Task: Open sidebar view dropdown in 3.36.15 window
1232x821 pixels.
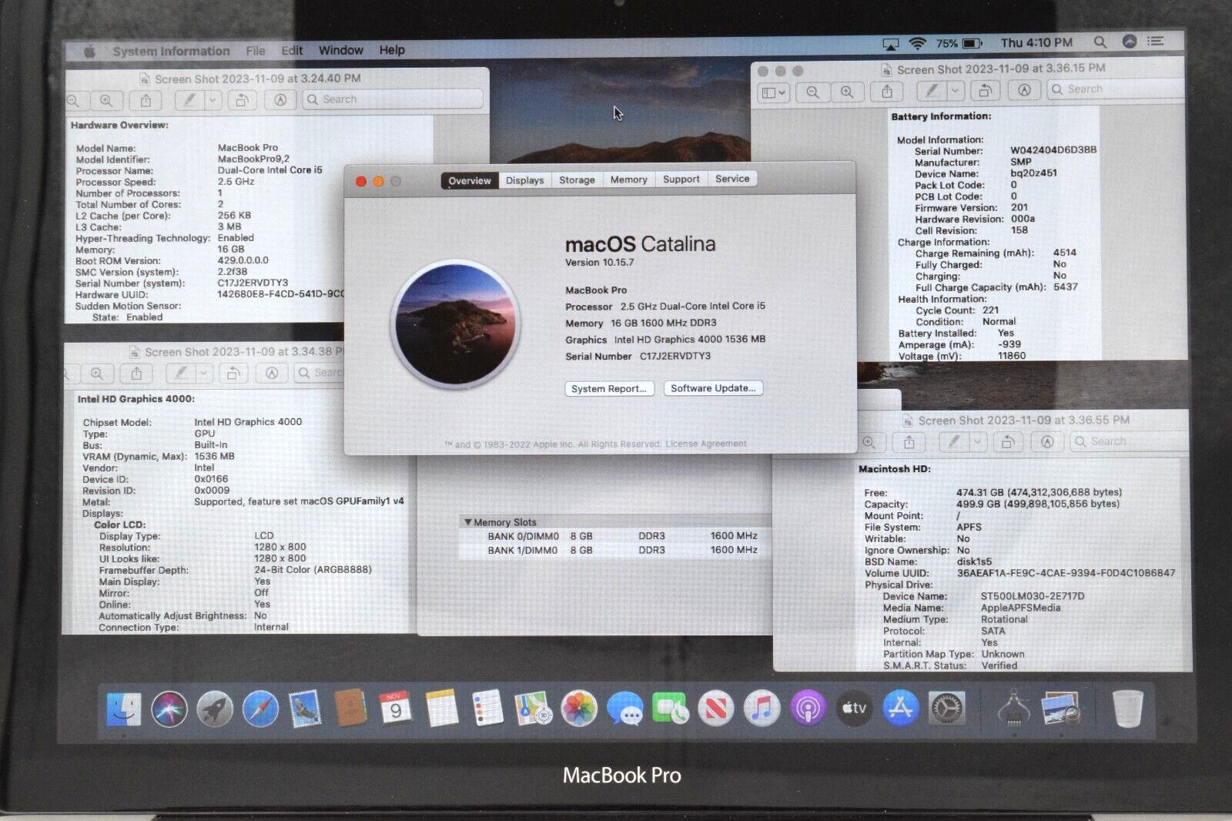Action: tap(773, 92)
